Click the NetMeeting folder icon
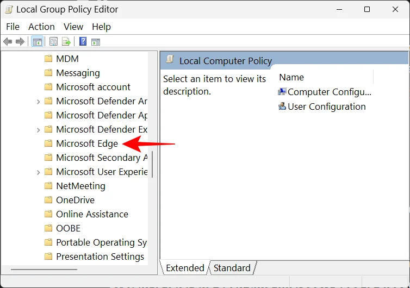 pyautogui.click(x=48, y=186)
